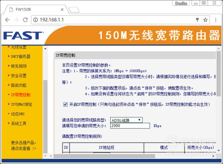Click the browser back arrow
Screen dimensions: 223x164
click(x=7, y=20)
